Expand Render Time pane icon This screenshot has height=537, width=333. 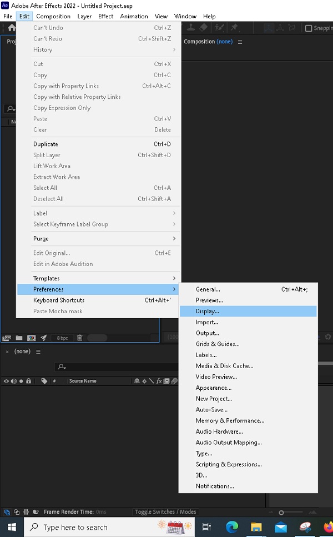tap(36, 513)
